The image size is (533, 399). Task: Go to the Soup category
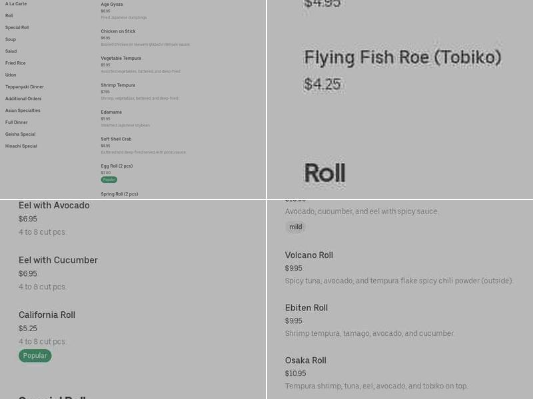(11, 39)
